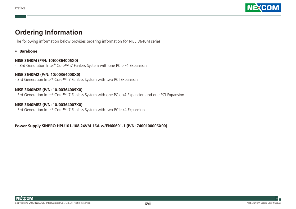
Task: Click the description with two PCIe x4 Expansion
Action: tap(80, 110)
